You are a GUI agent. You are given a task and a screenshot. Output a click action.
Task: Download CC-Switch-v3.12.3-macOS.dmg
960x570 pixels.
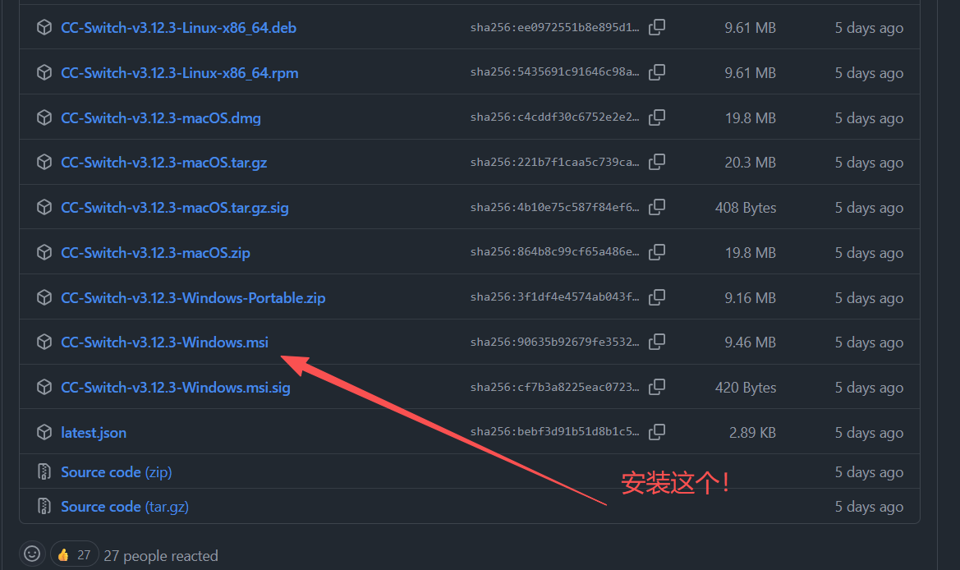coord(161,117)
